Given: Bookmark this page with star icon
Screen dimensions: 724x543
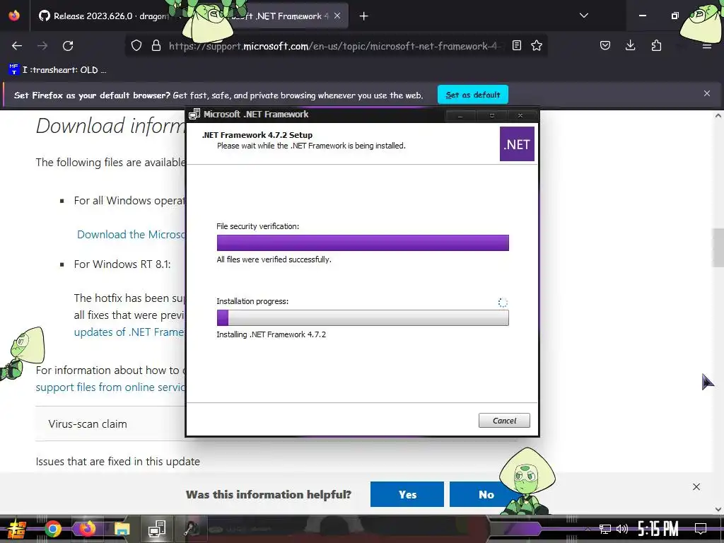Looking at the screenshot, I should pyautogui.click(x=537, y=46).
